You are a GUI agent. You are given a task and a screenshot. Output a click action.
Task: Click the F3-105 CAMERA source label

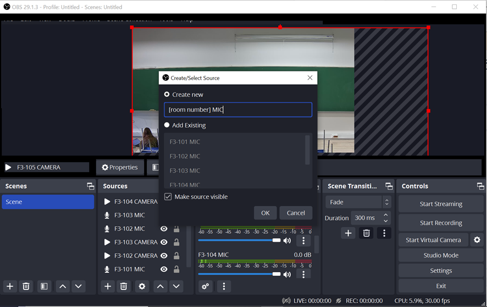[38, 167]
